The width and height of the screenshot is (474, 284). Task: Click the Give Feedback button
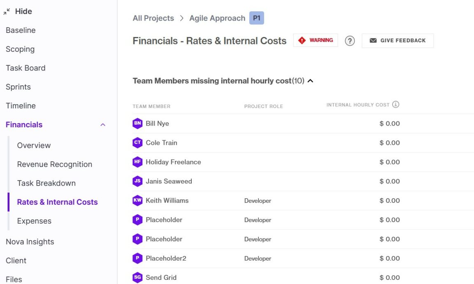(x=397, y=40)
